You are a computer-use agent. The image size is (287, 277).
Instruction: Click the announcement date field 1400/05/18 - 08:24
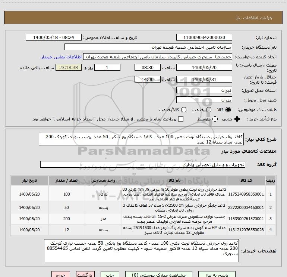54,38
